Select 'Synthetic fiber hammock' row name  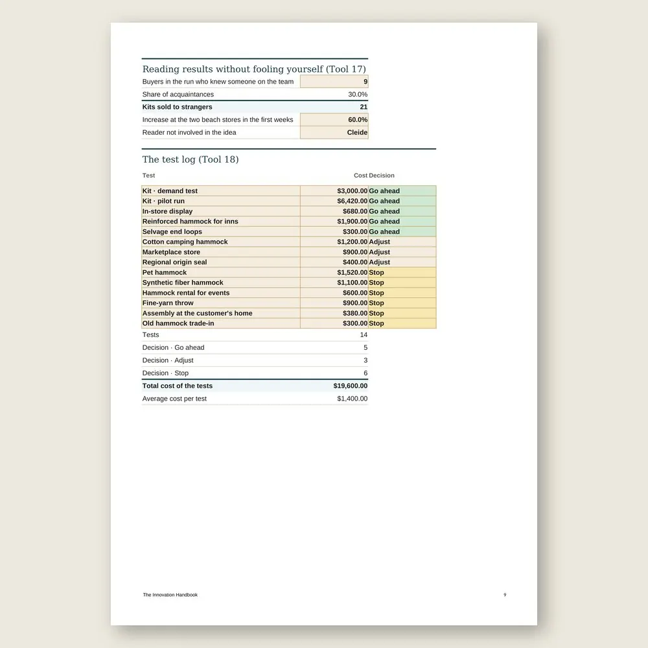[x=183, y=283]
